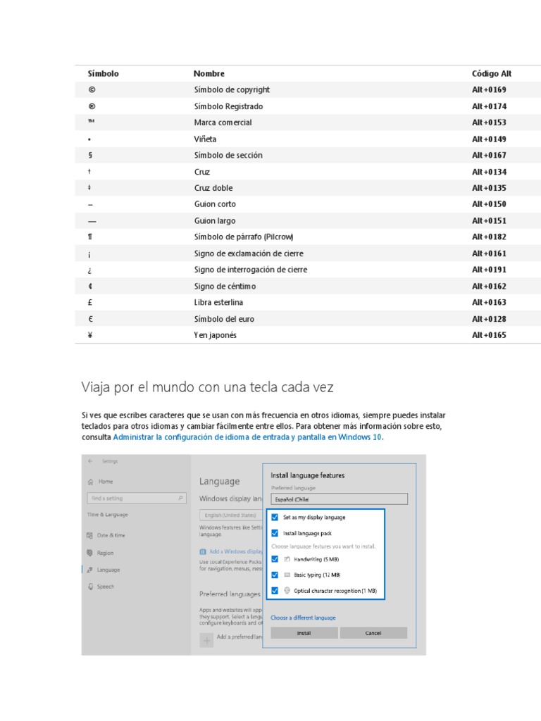The width and height of the screenshot is (541, 721).
Task: Toggle the Install language pack checkbox
Action: click(x=275, y=533)
